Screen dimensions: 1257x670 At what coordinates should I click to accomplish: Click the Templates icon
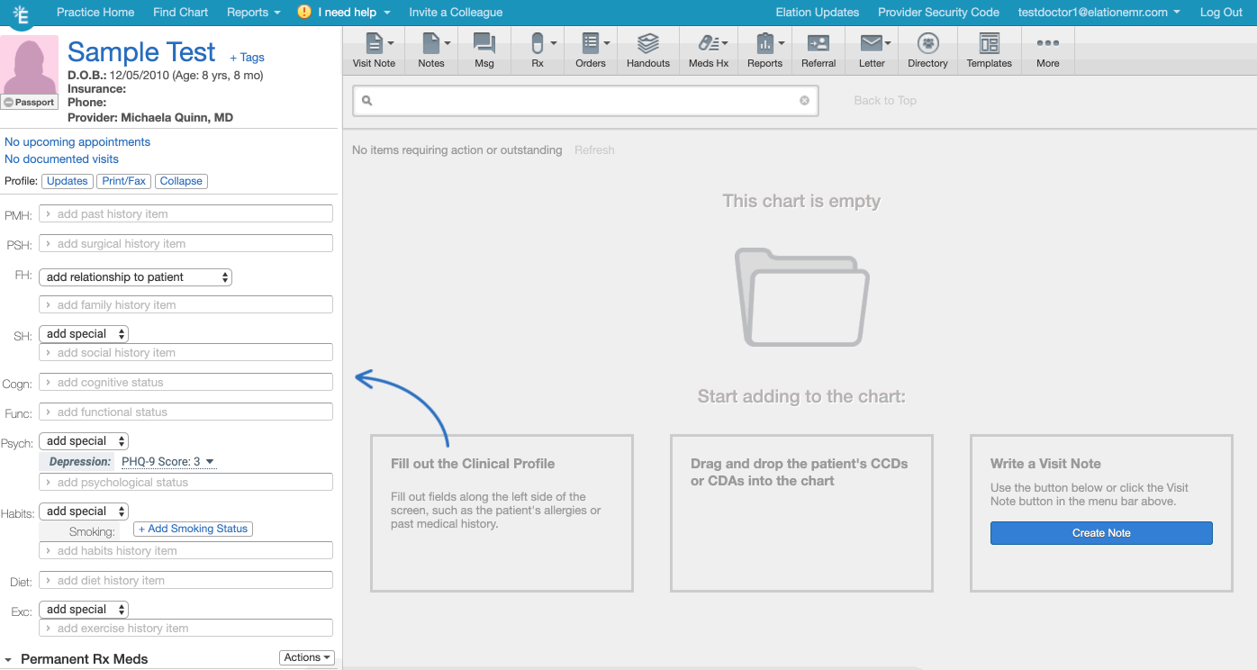click(988, 50)
